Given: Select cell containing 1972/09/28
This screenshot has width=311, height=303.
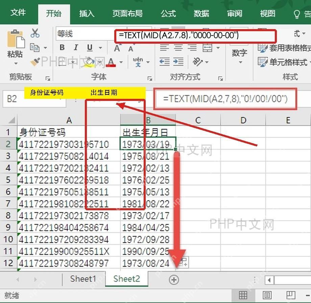Looking at the screenshot, I should click(148, 239).
